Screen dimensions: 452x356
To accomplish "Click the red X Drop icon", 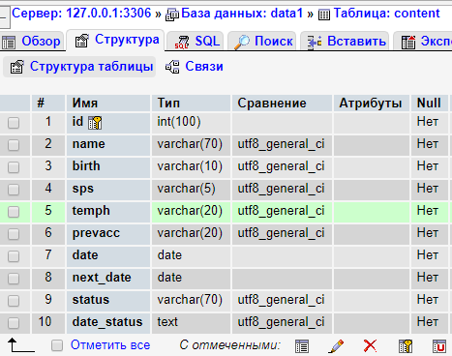I will click(x=370, y=346).
